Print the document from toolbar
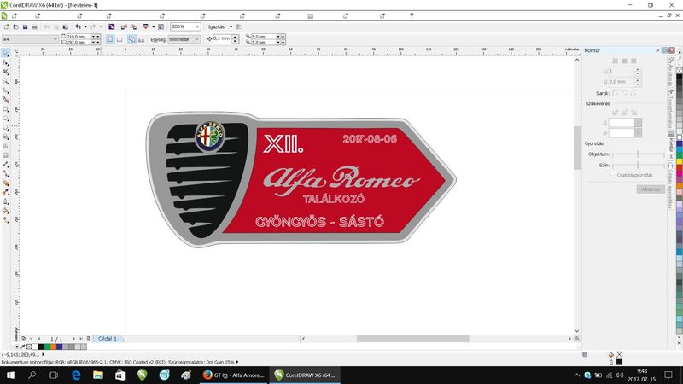This screenshot has height=384, width=683. pos(34,27)
